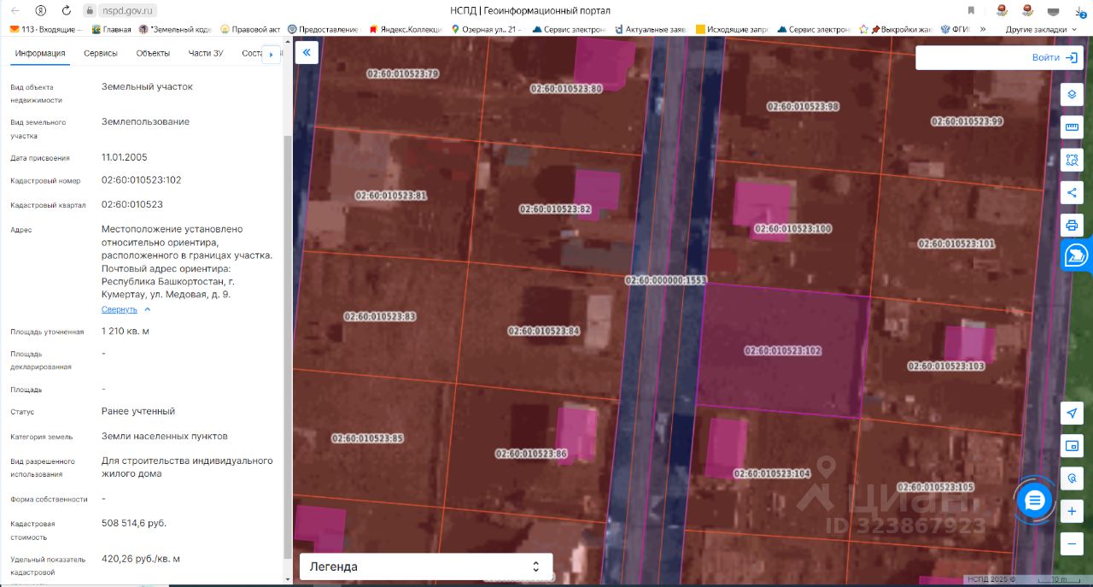Zoom out with the minus button

click(x=1072, y=543)
